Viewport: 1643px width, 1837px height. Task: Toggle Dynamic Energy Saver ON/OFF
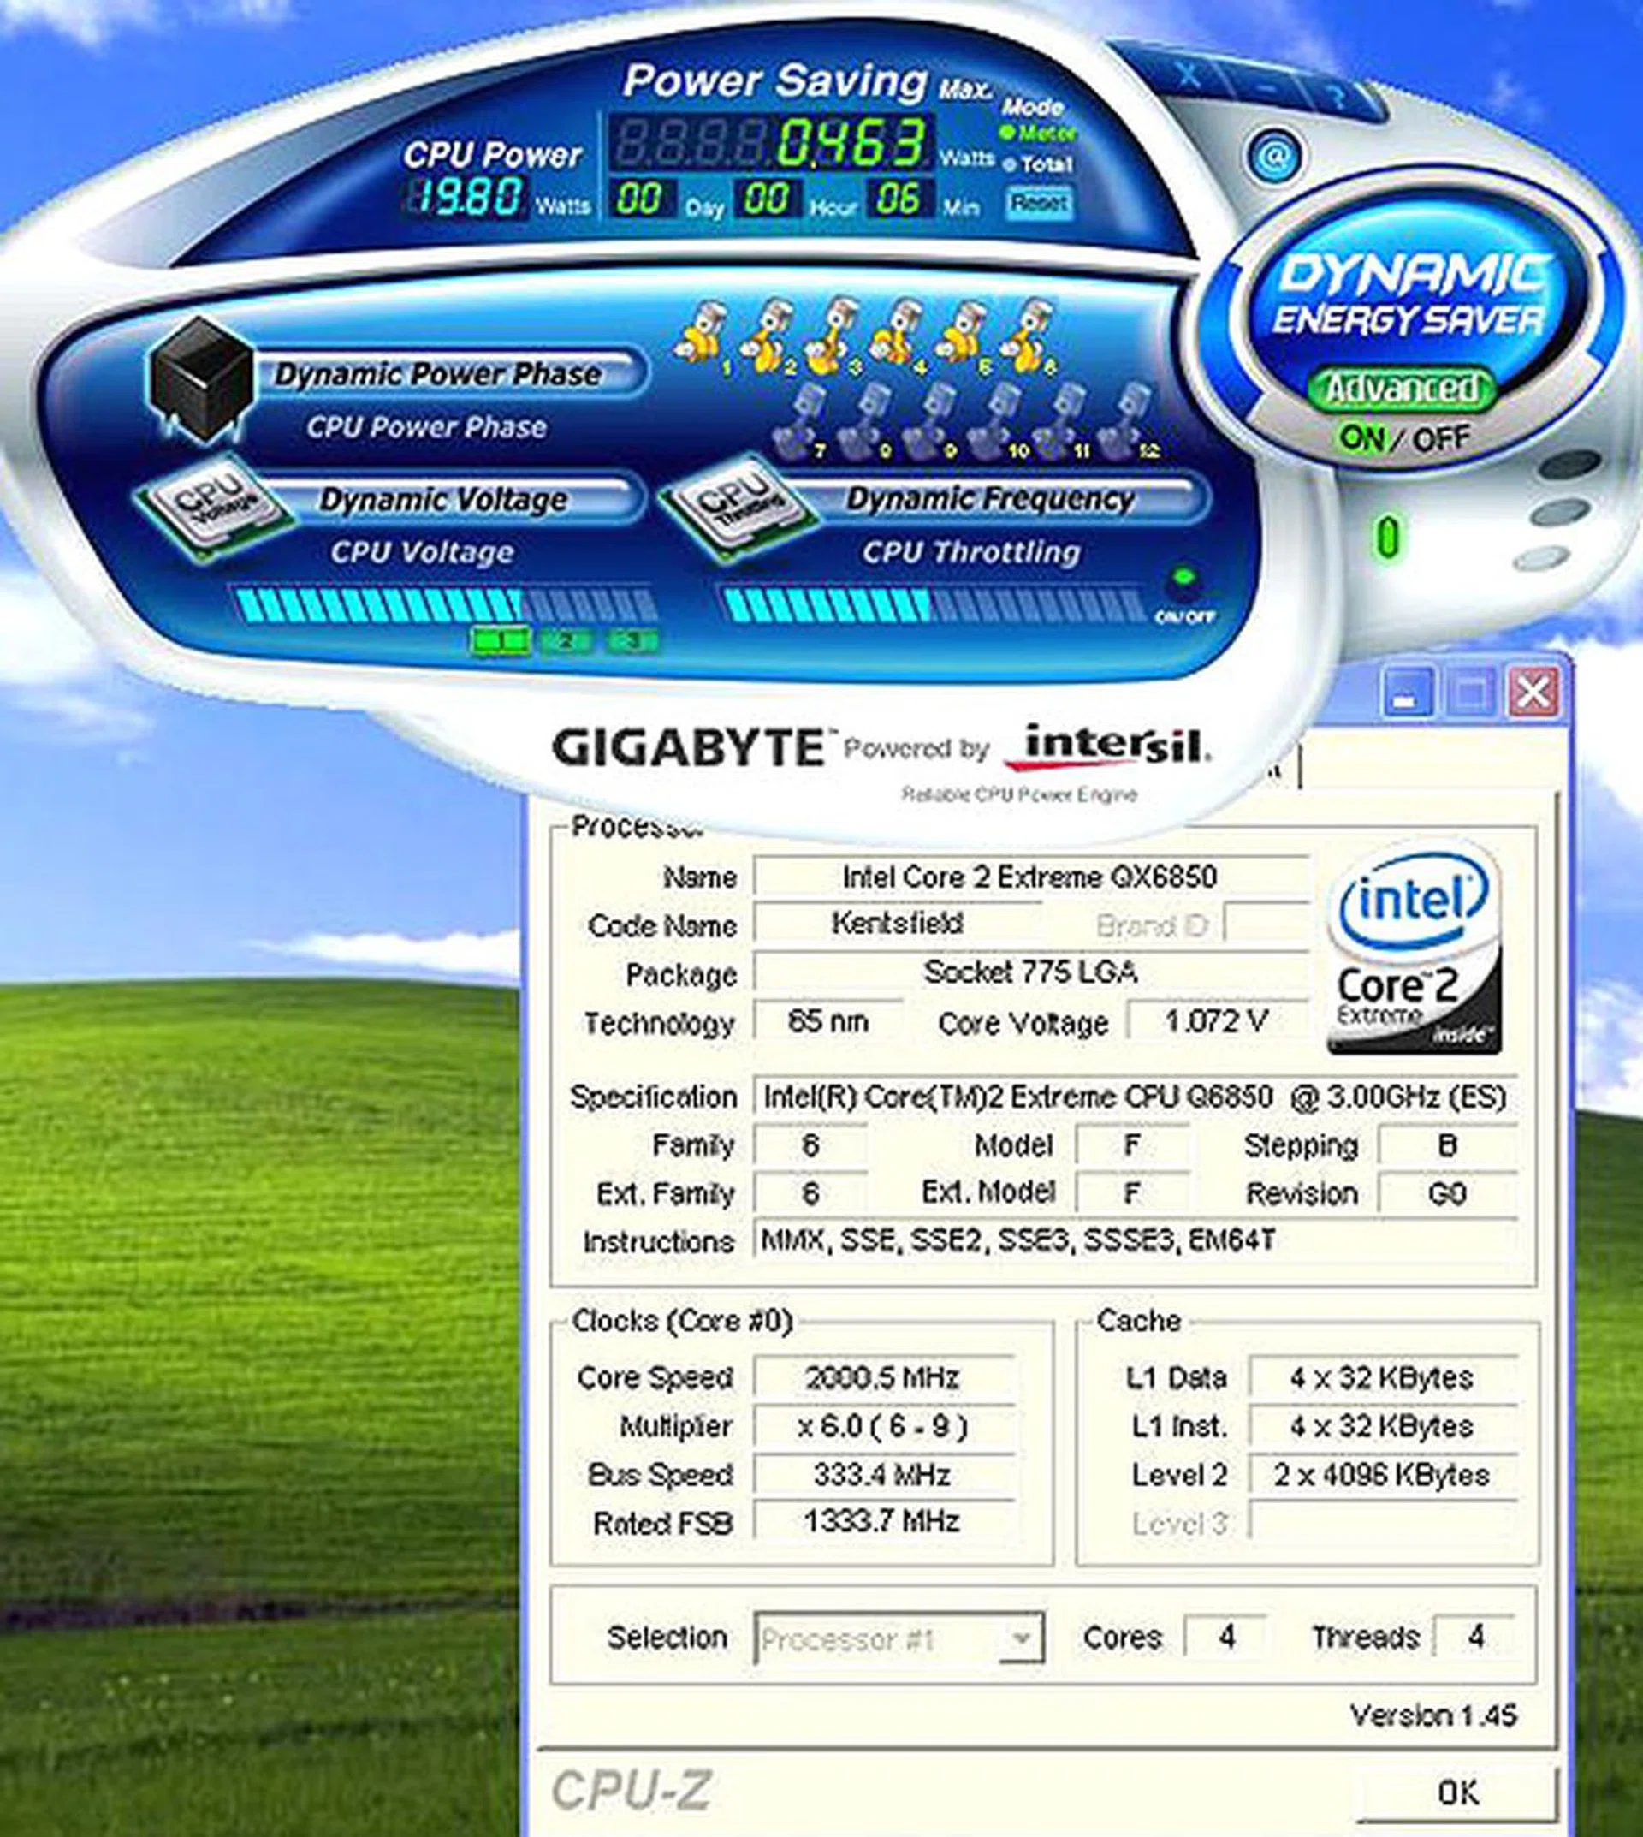[x=1402, y=440]
